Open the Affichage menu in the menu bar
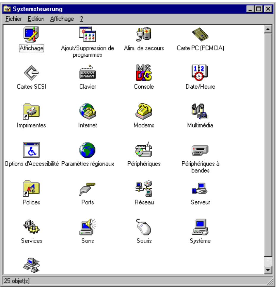This screenshot has height=288, width=276. tap(62, 19)
